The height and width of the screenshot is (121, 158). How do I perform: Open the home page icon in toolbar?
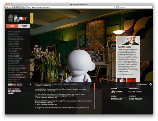tap(15, 7)
